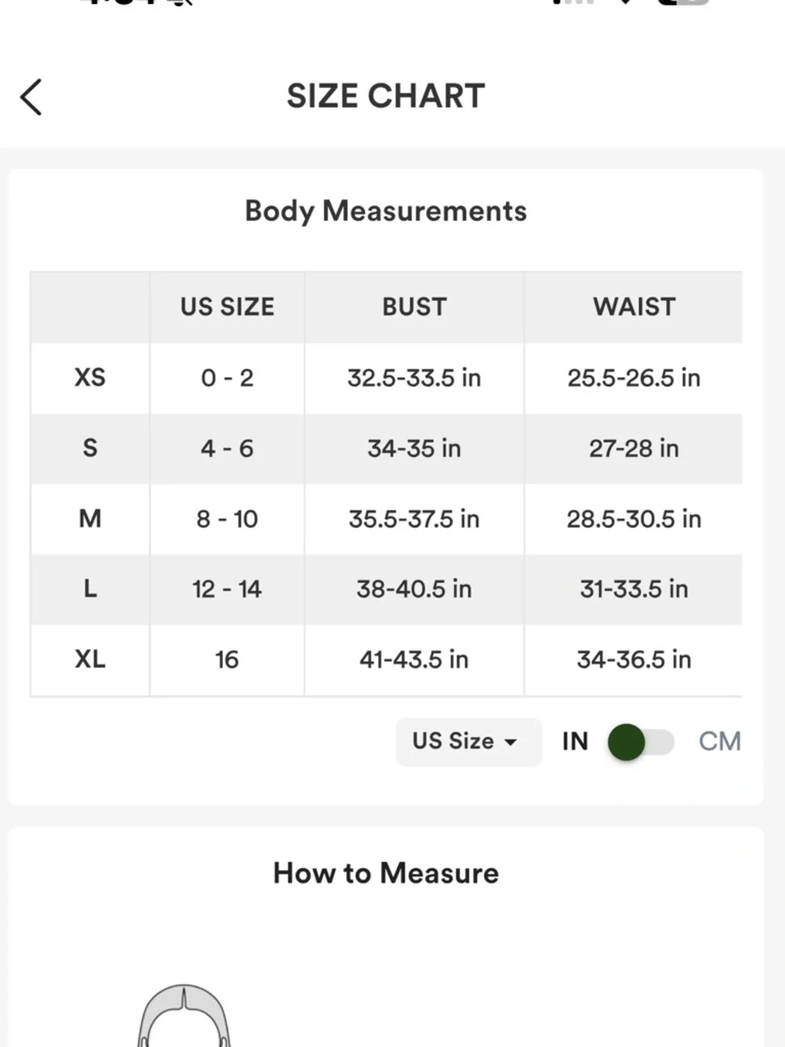Select the M size row label
The image size is (785, 1047).
89,519
